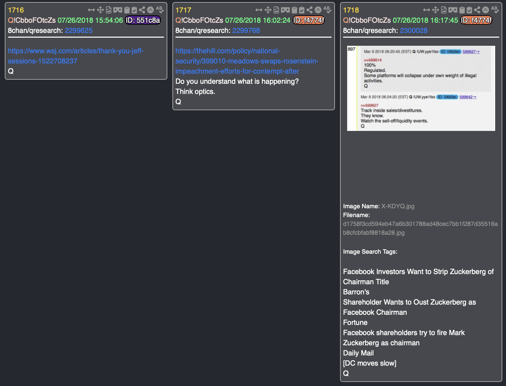Click the clipboard checkmark icon on post 1716
This screenshot has width=506, height=386.
point(134,10)
